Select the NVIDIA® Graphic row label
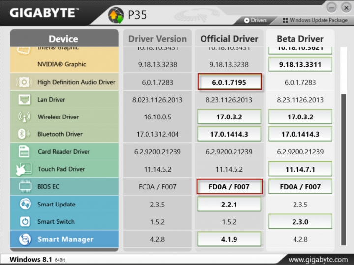 pos(61,64)
